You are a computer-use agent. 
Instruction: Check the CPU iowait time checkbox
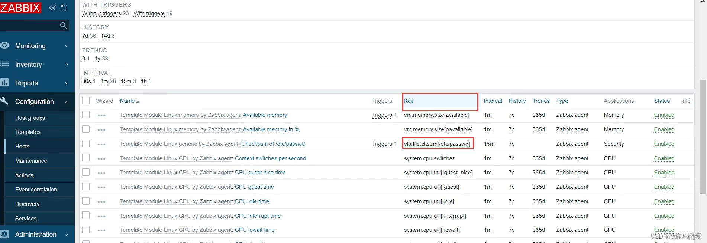(x=86, y=230)
